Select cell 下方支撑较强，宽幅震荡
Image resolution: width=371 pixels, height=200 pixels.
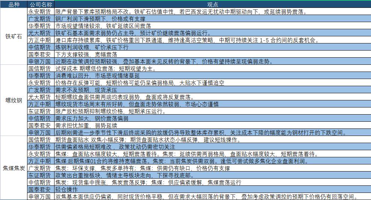click(x=212, y=54)
